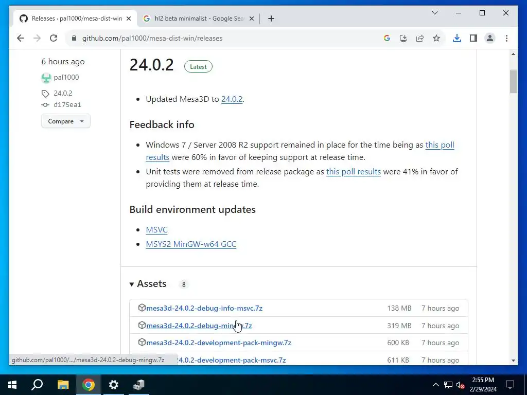Close the Releases mesa-dist-win tab
Screen dimensions: 527x395
point(128,19)
